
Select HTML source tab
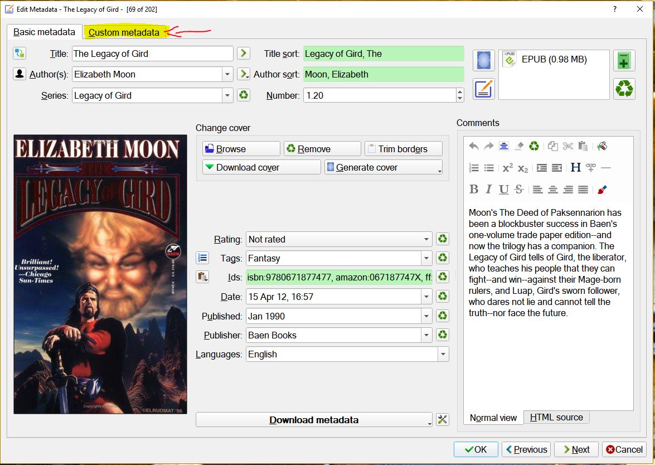[556, 418]
